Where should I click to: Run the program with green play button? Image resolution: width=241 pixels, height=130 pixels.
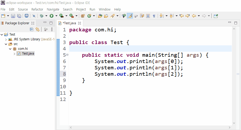tap(52, 16)
